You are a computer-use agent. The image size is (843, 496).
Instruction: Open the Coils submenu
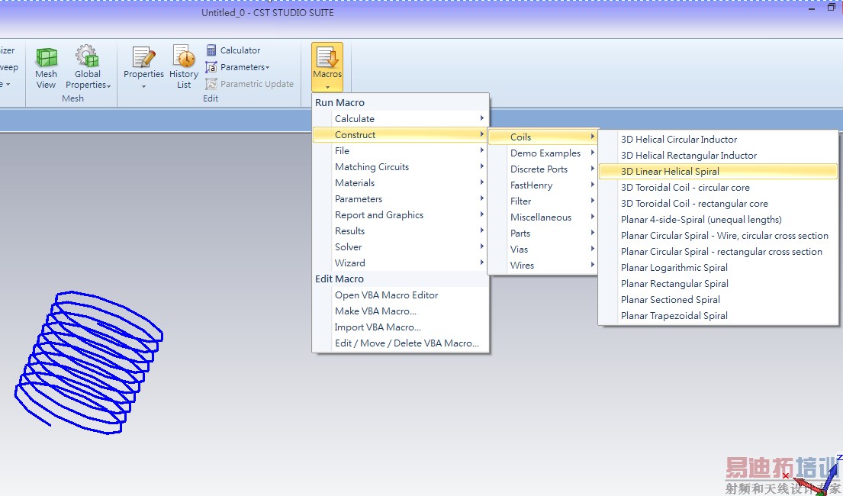pyautogui.click(x=543, y=137)
